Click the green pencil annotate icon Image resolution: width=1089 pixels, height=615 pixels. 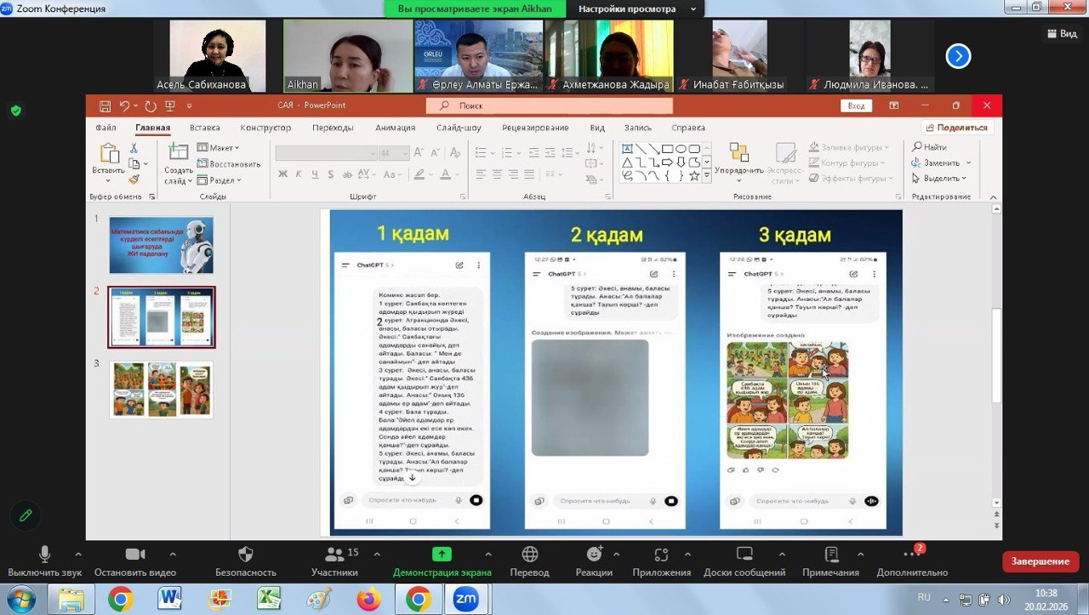(26, 515)
